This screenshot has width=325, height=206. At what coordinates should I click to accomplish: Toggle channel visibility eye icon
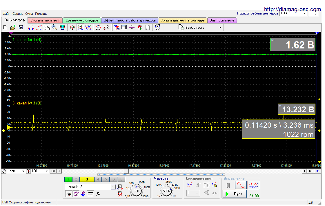point(69,194)
